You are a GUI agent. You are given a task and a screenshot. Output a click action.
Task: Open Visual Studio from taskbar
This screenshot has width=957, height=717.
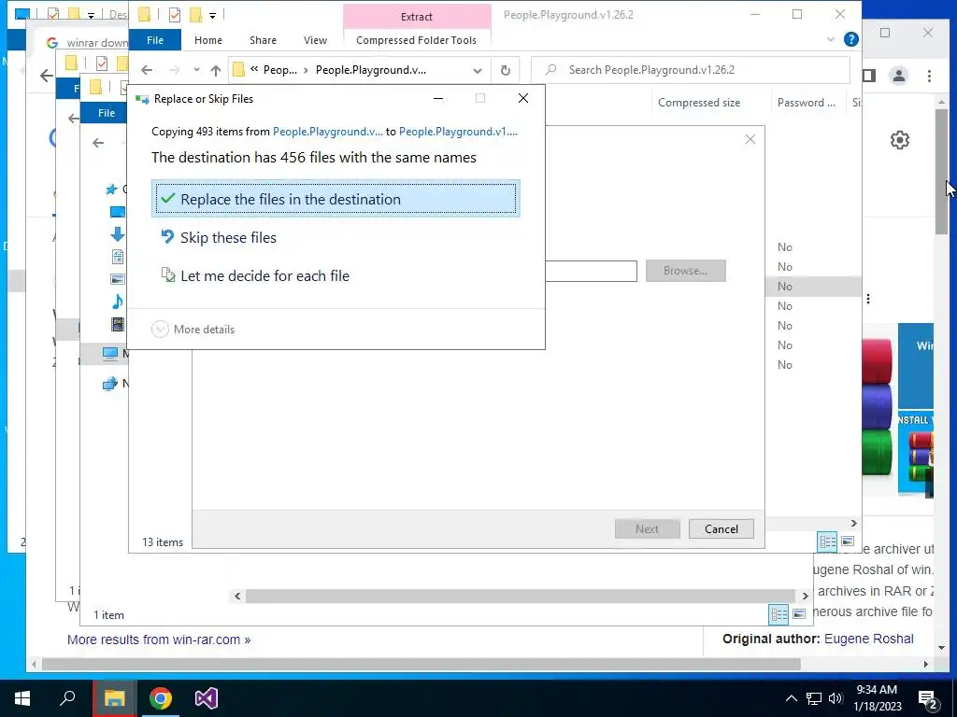pyautogui.click(x=207, y=698)
